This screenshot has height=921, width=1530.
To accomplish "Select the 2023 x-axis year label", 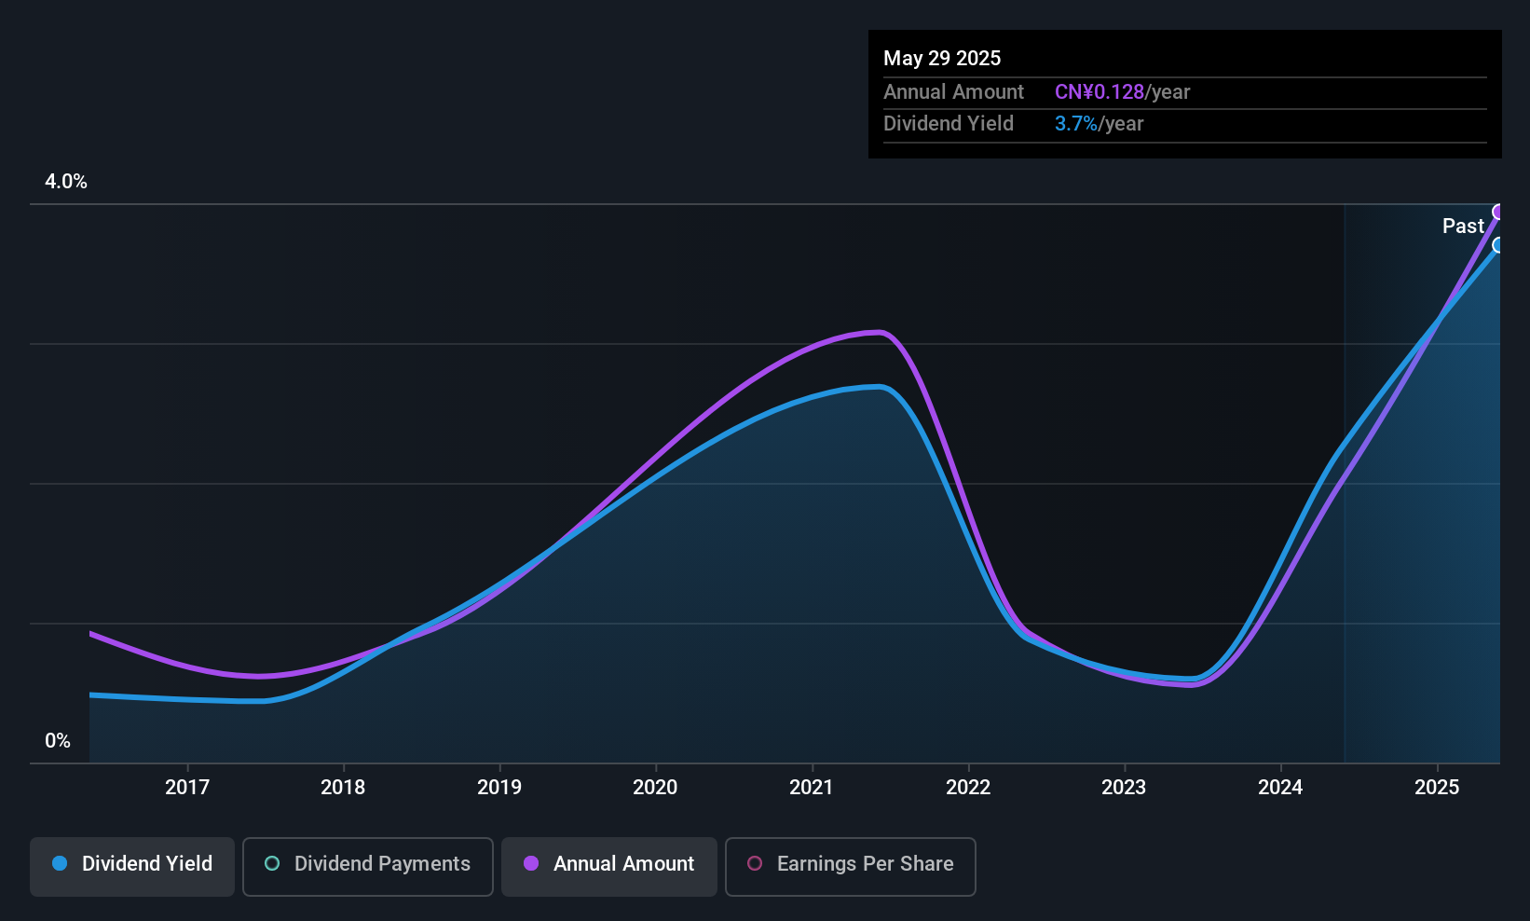I will (1124, 787).
